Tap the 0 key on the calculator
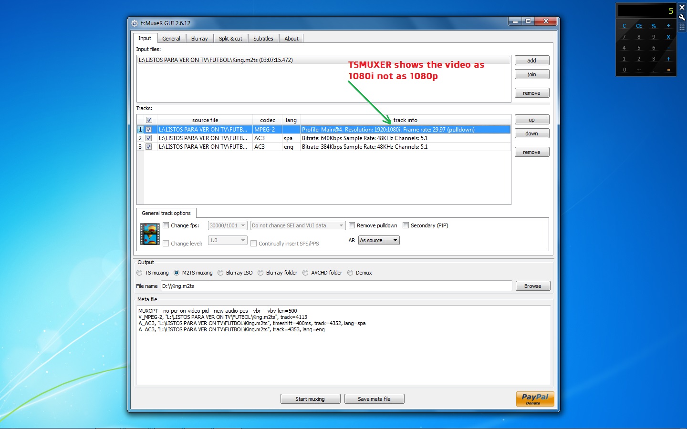This screenshot has width=687, height=429. (x=624, y=70)
